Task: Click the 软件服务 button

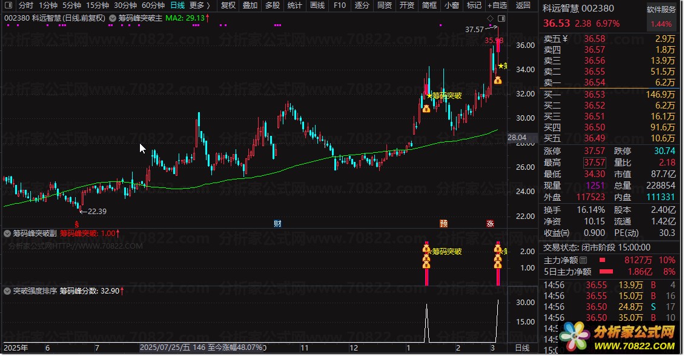Action: [x=661, y=10]
